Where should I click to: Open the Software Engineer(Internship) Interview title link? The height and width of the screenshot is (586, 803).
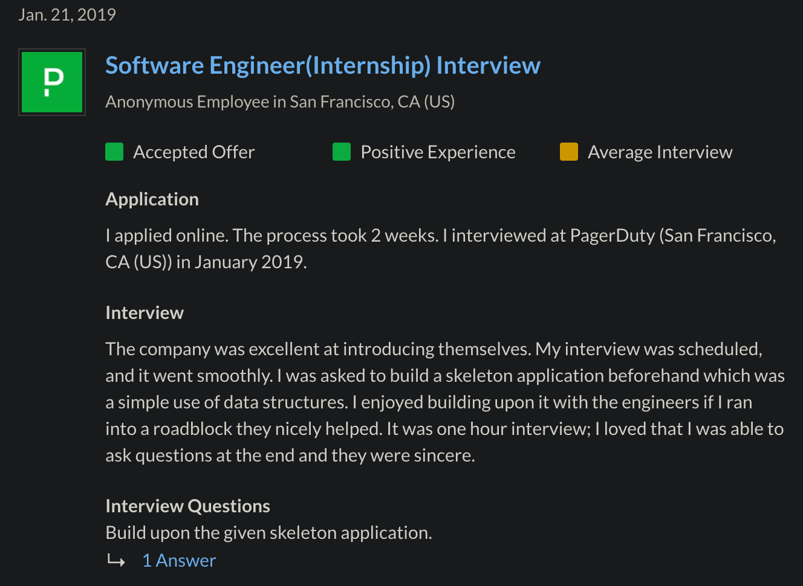pyautogui.click(x=323, y=65)
